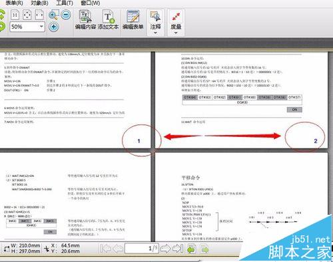The height and width of the screenshot is (262, 333).
Task: Click the blue zoom out minus button
Action: (x=66, y=15)
